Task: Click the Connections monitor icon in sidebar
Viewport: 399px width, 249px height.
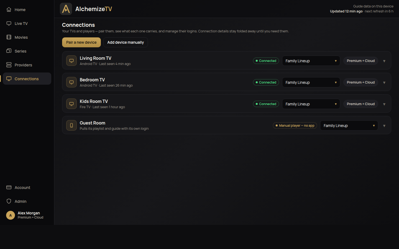Action: tap(9, 79)
